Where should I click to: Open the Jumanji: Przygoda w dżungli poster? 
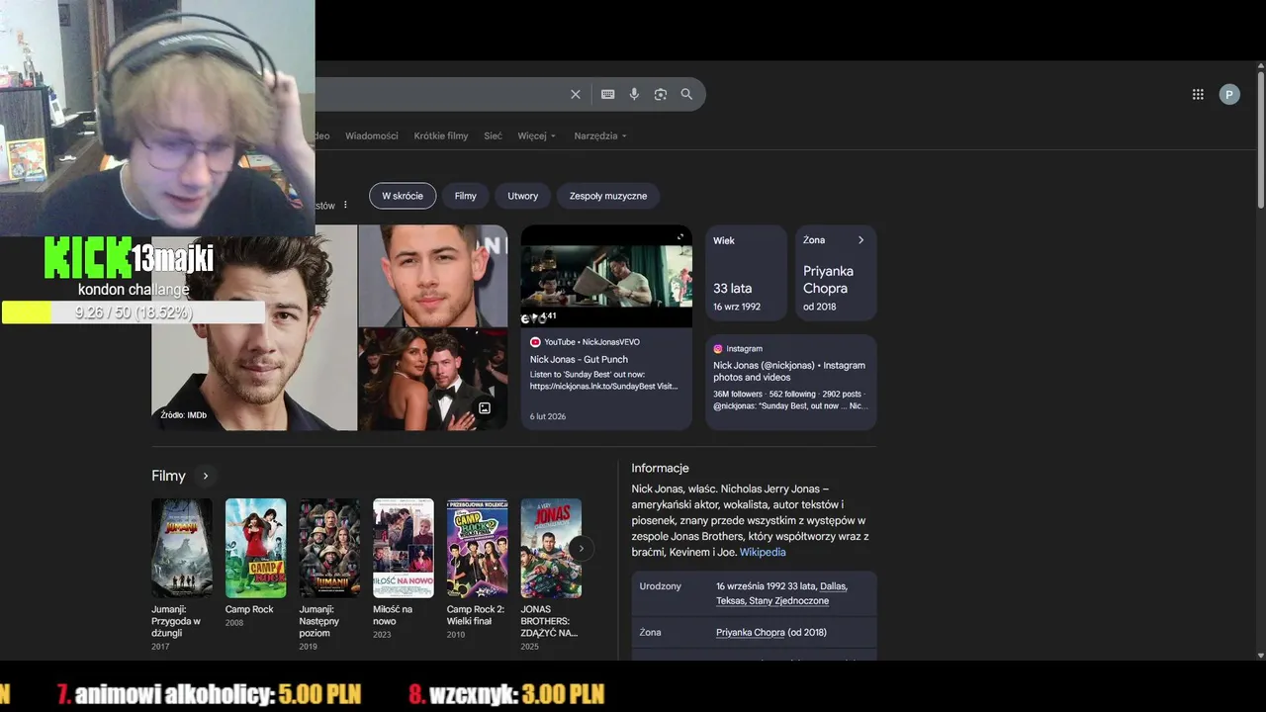coord(182,548)
